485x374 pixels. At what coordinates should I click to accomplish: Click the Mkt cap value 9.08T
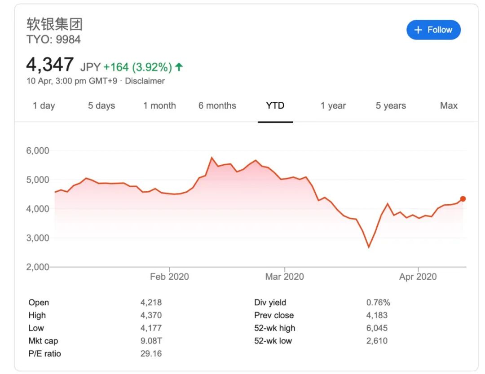[151, 341]
